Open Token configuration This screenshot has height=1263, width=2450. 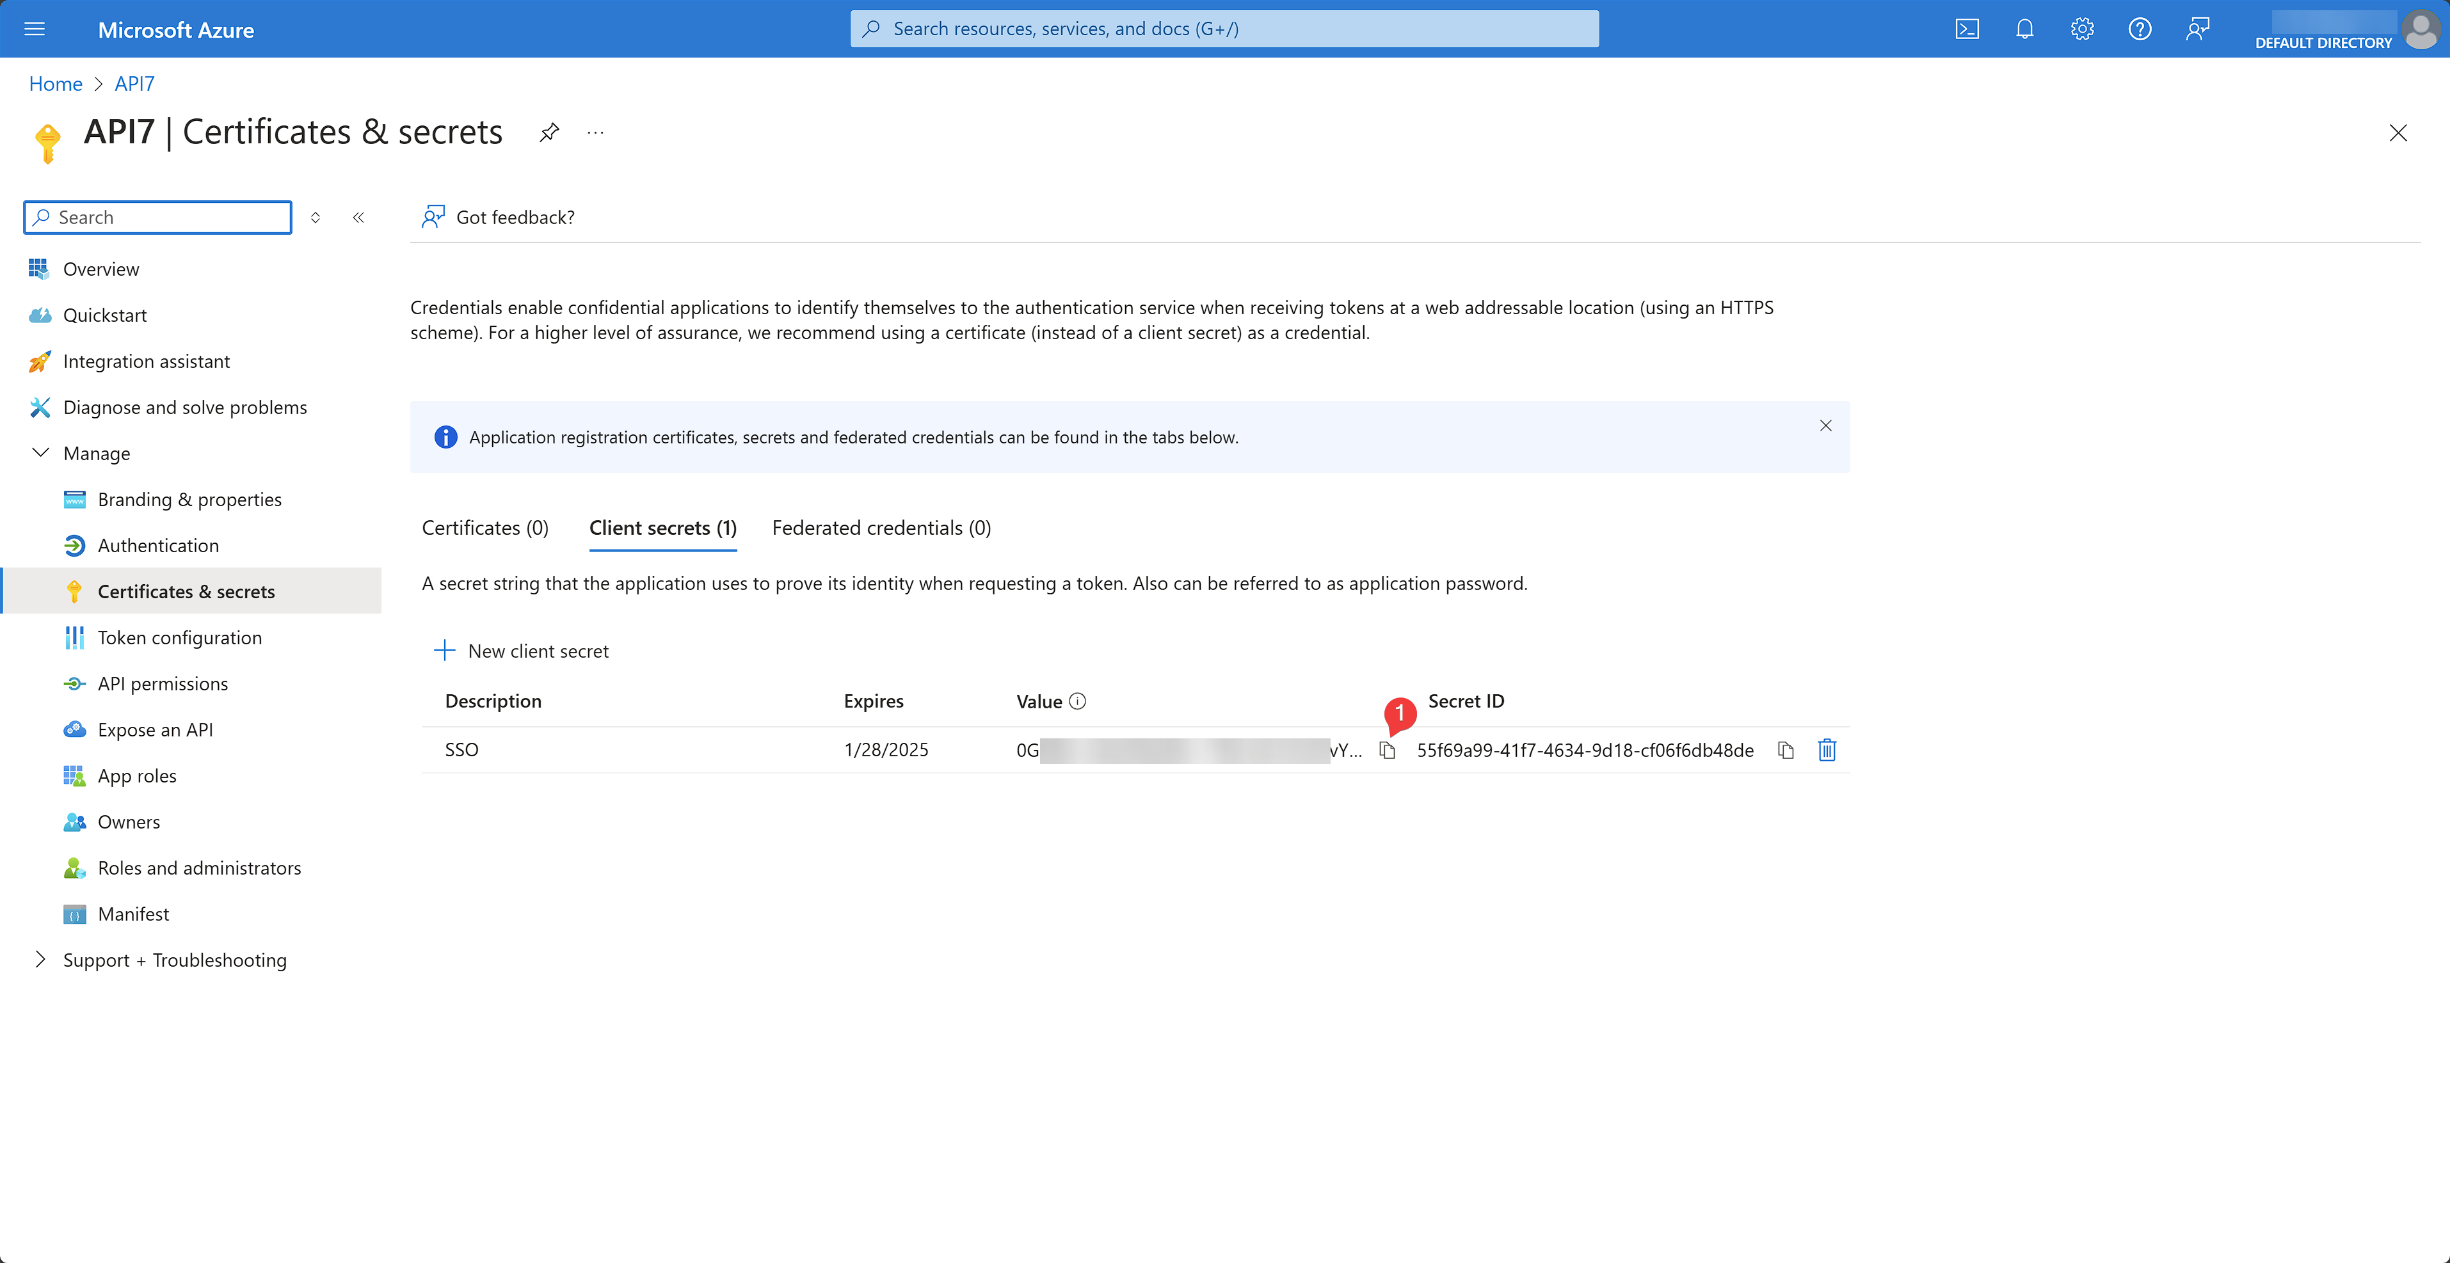(180, 637)
